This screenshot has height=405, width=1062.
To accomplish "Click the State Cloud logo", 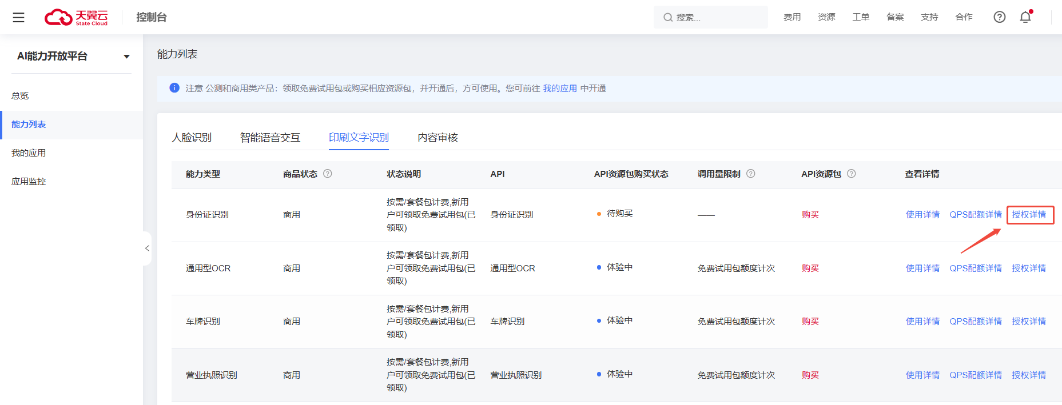I will [76, 18].
